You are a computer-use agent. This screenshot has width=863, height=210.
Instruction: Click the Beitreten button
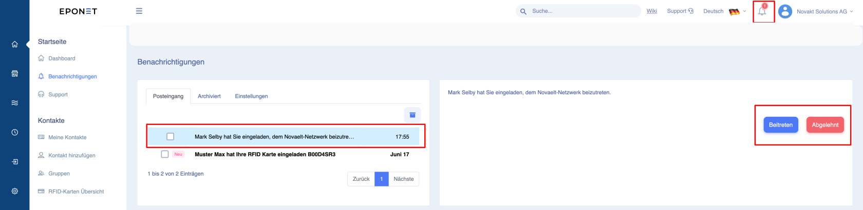click(x=781, y=125)
